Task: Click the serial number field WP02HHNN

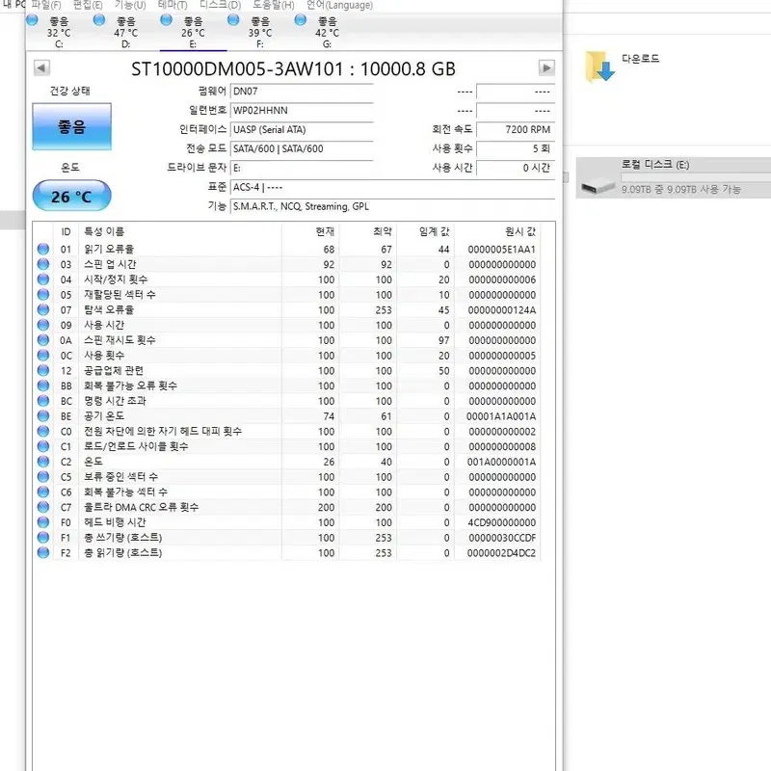Action: point(302,111)
